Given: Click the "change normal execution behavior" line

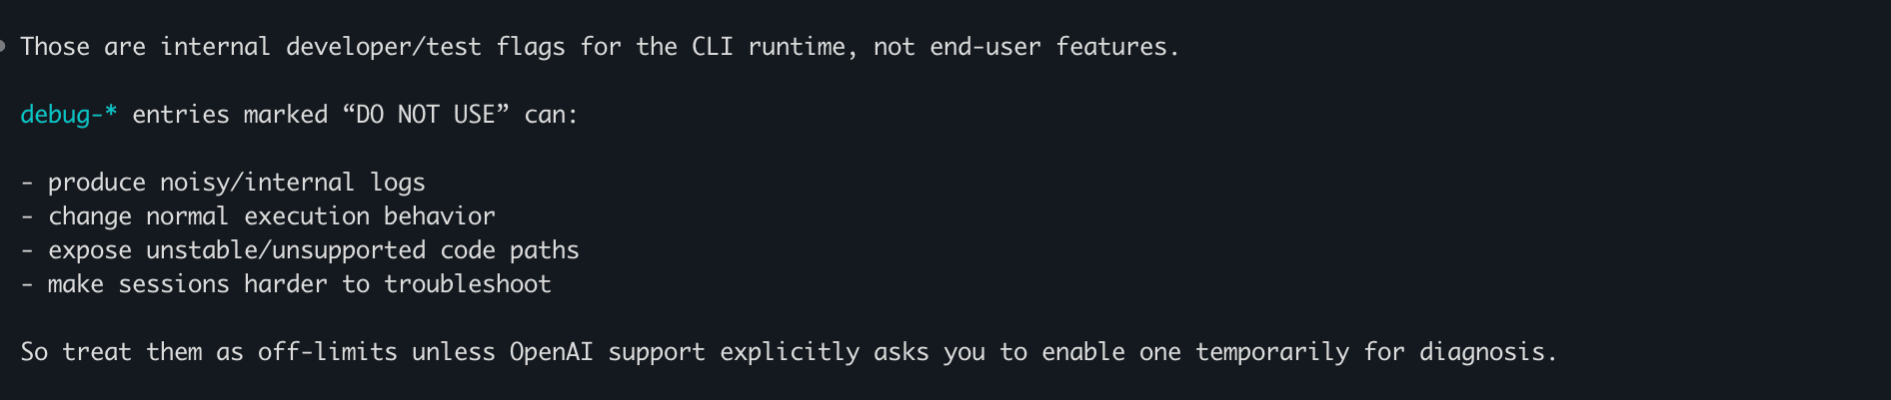Looking at the screenshot, I should tap(271, 216).
